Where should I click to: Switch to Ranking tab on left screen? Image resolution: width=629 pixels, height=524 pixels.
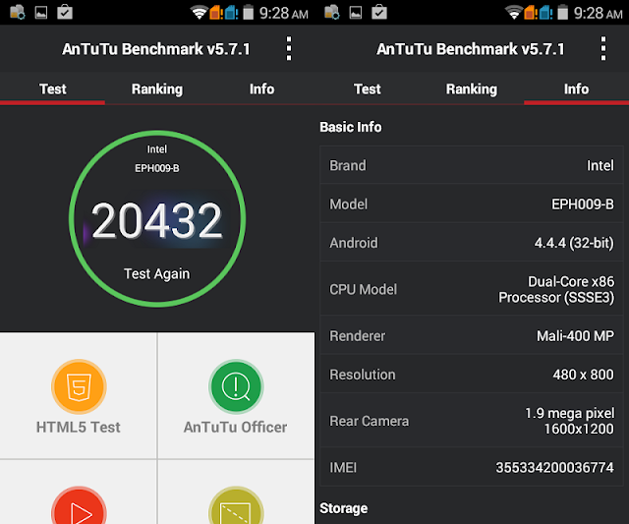tap(157, 88)
